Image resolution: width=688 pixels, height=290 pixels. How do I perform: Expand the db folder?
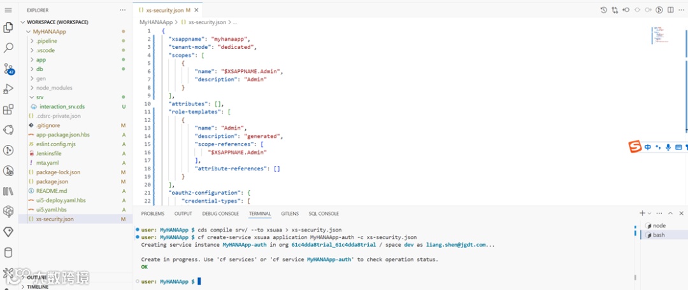tap(39, 69)
